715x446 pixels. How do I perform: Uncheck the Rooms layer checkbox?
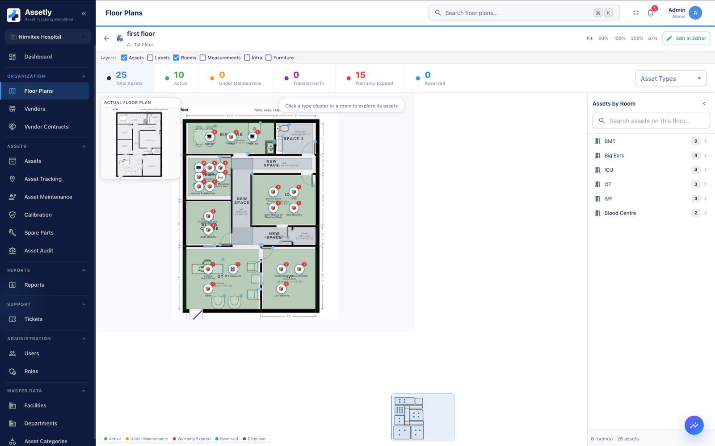point(176,58)
